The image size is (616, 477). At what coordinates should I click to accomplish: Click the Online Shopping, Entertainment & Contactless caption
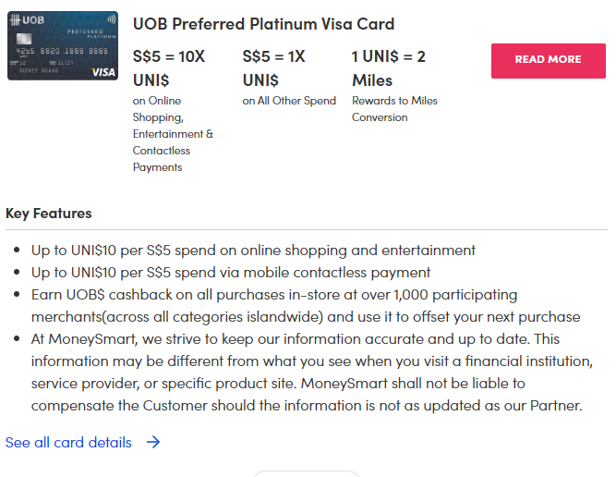coord(173,134)
